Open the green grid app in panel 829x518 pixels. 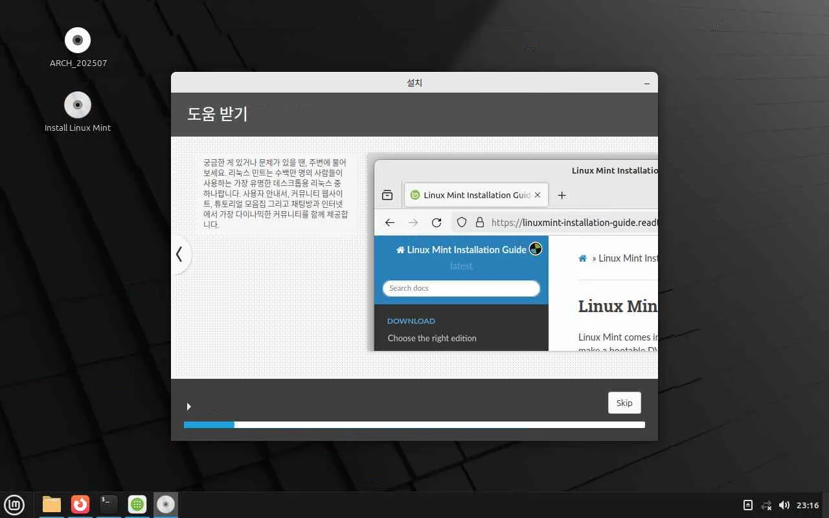pos(137,504)
